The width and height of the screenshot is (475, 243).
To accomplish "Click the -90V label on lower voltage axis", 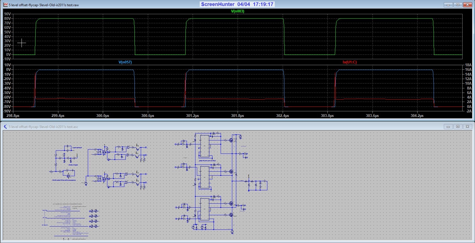I will 7,111.
